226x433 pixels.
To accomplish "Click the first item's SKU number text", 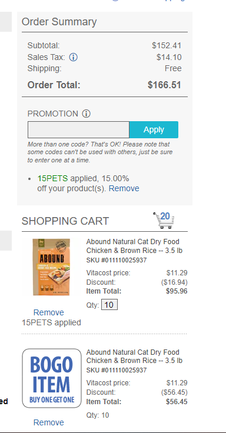I will (117, 260).
